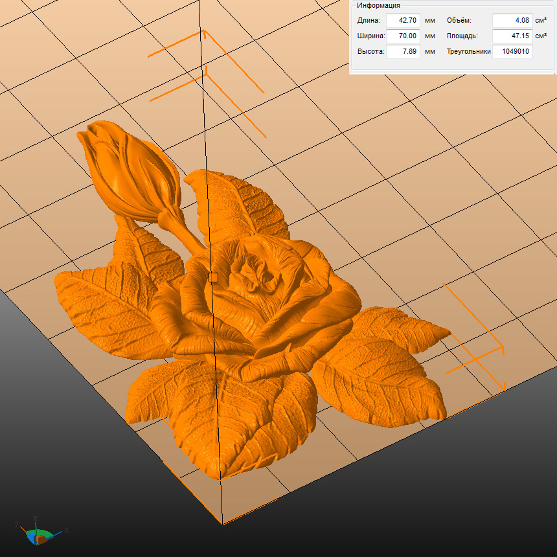This screenshot has width=557, height=557.
Task: Click the Площадь surface area field
Action: [x=512, y=36]
